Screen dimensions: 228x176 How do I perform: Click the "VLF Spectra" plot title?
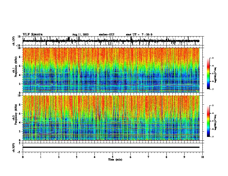coord(33,35)
